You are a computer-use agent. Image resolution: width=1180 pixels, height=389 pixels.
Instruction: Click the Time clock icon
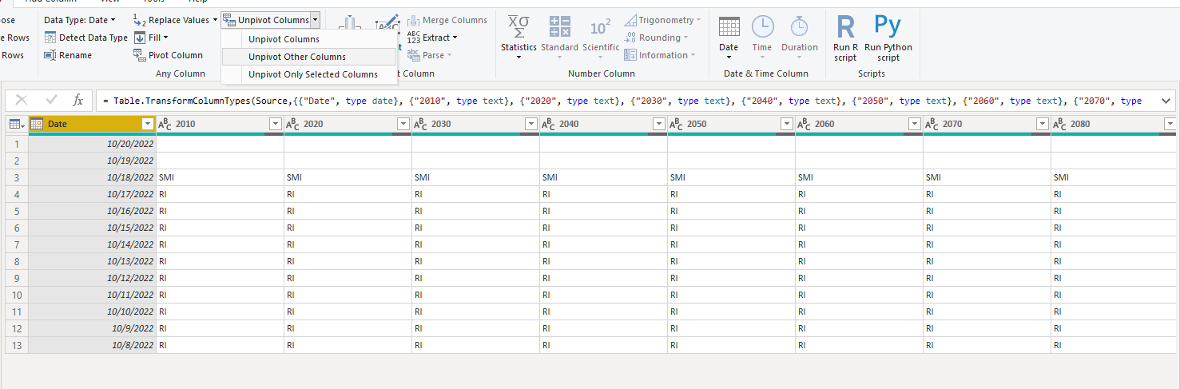[762, 26]
